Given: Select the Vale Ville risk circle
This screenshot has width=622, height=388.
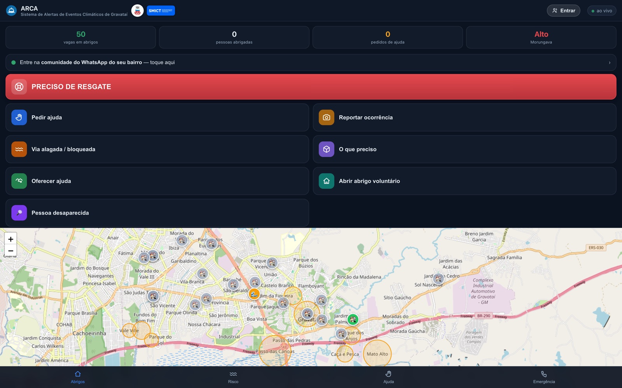Looking at the screenshot, I should 129,331.
